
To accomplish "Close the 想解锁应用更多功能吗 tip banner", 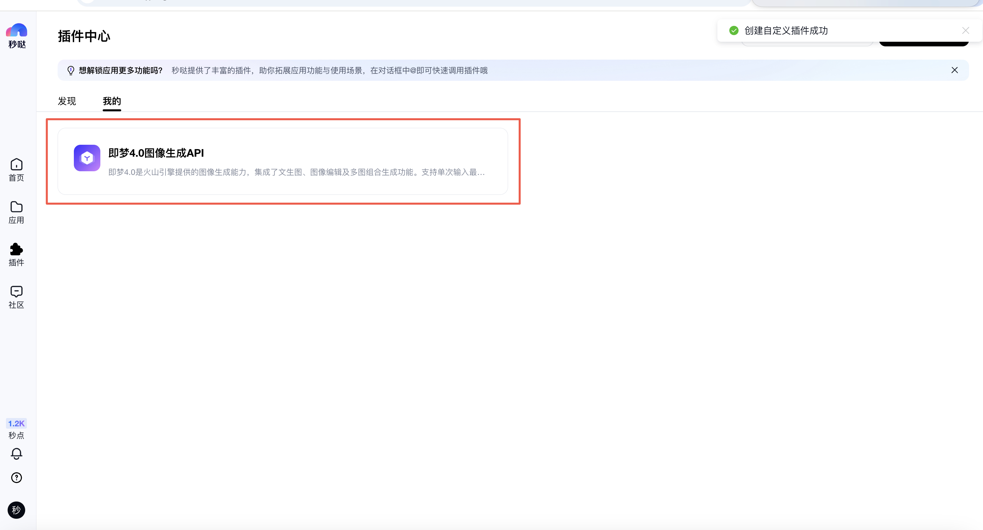I will (955, 70).
